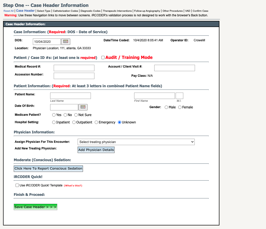The height and width of the screenshot is (229, 266).
Task: Focus the DOS date field
Action: point(47,42)
